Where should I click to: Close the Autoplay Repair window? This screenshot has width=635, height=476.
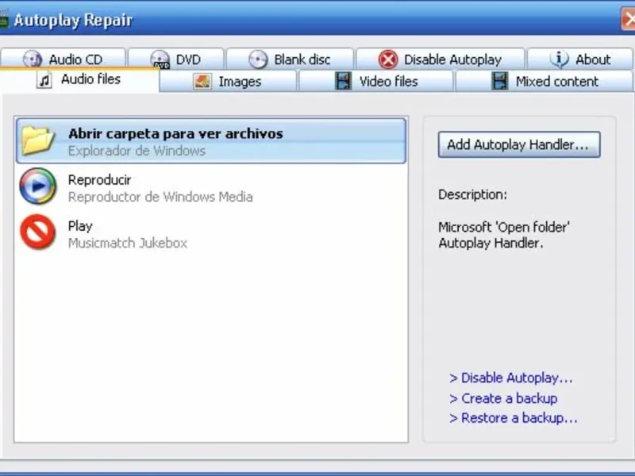pyautogui.click(x=628, y=19)
